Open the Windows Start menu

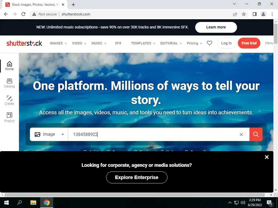click(7, 203)
